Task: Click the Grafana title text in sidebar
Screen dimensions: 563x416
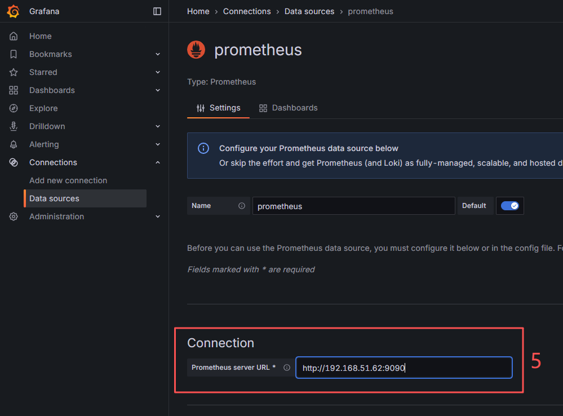Action: (44, 11)
